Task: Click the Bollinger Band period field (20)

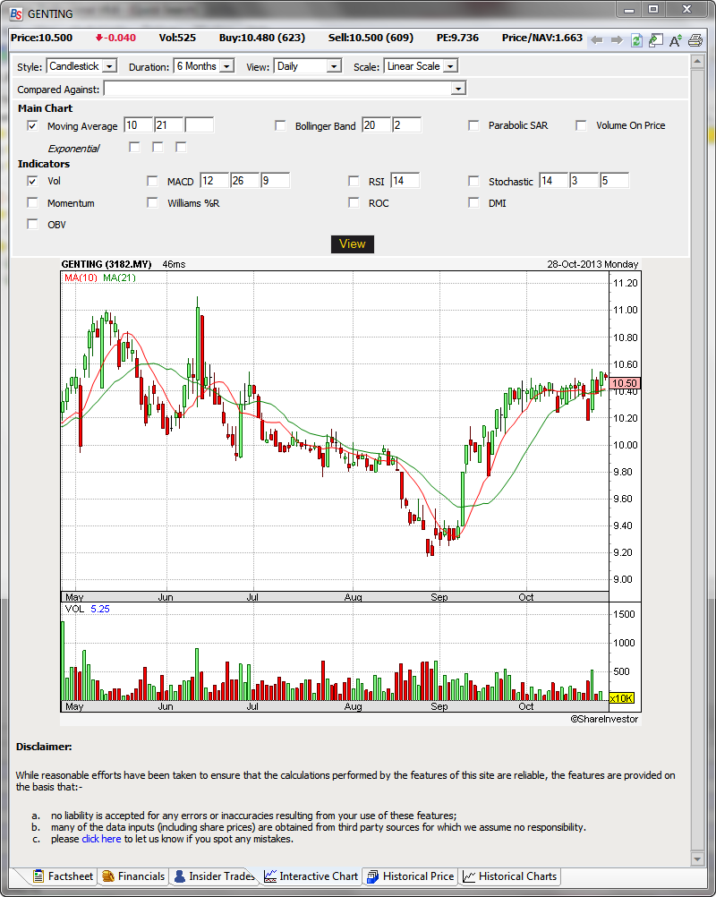Action: point(376,125)
